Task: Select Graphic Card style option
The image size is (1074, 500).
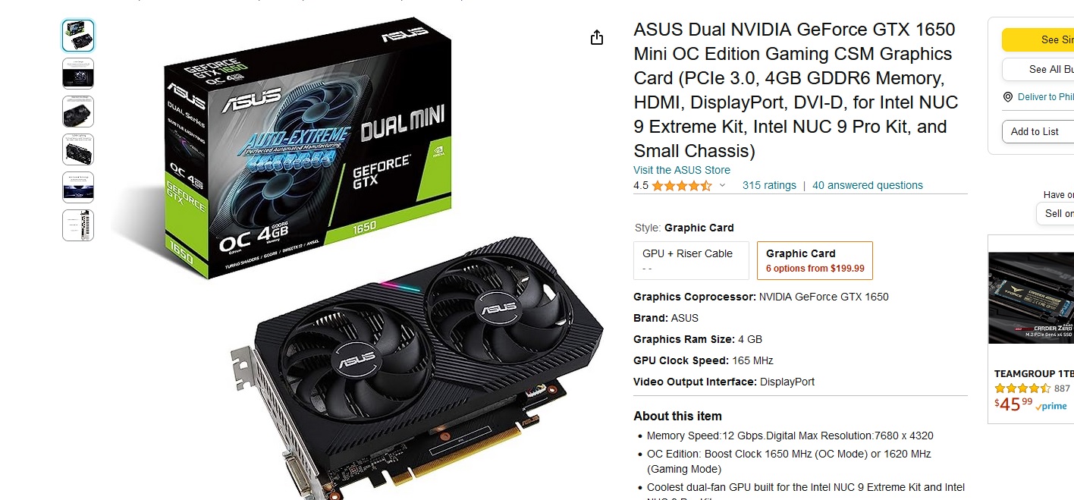Action: [815, 260]
